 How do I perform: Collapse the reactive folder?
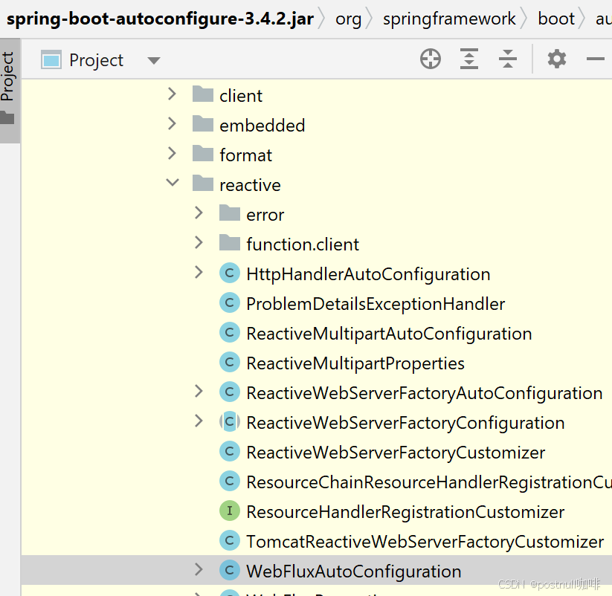172,182
